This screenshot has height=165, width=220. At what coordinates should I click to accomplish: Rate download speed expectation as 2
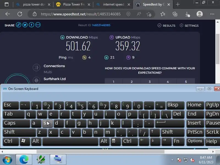(x=132, y=81)
